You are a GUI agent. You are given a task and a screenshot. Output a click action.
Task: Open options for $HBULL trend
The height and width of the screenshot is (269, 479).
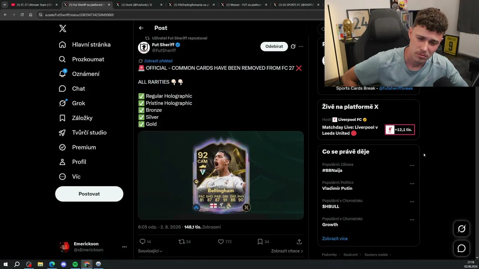click(x=412, y=202)
